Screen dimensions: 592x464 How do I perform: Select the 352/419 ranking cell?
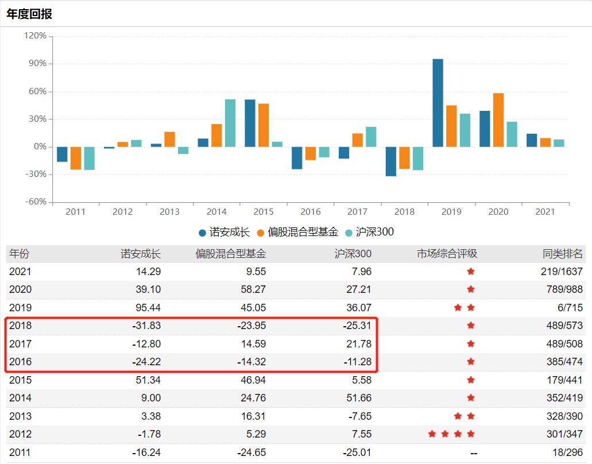pos(565,398)
